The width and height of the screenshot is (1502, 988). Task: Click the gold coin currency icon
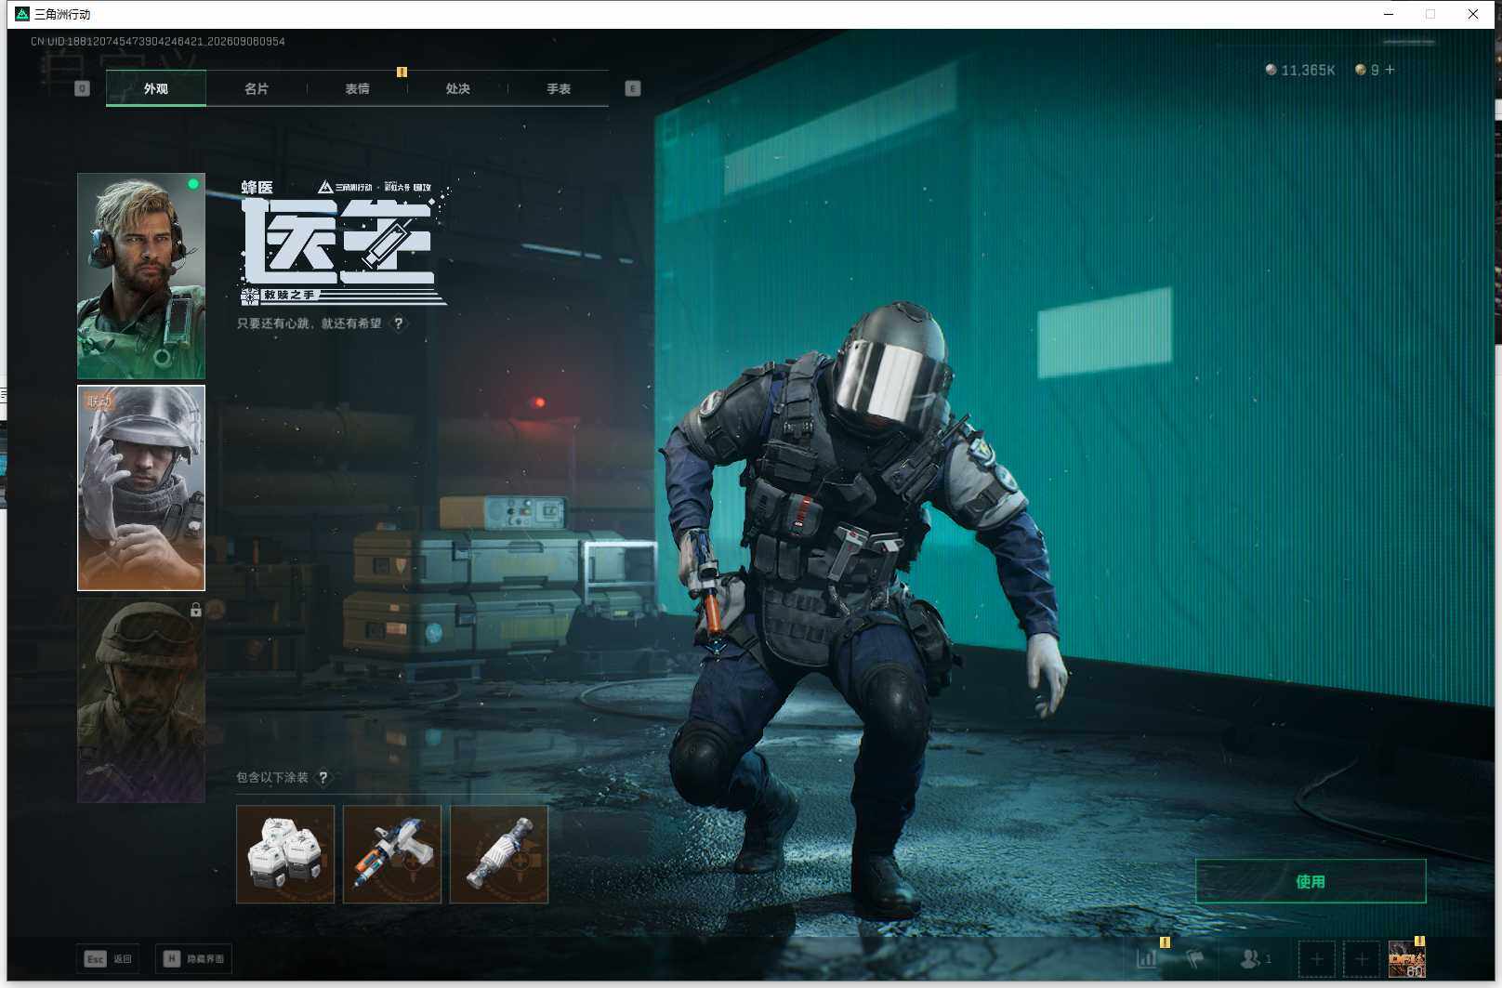click(x=1361, y=70)
